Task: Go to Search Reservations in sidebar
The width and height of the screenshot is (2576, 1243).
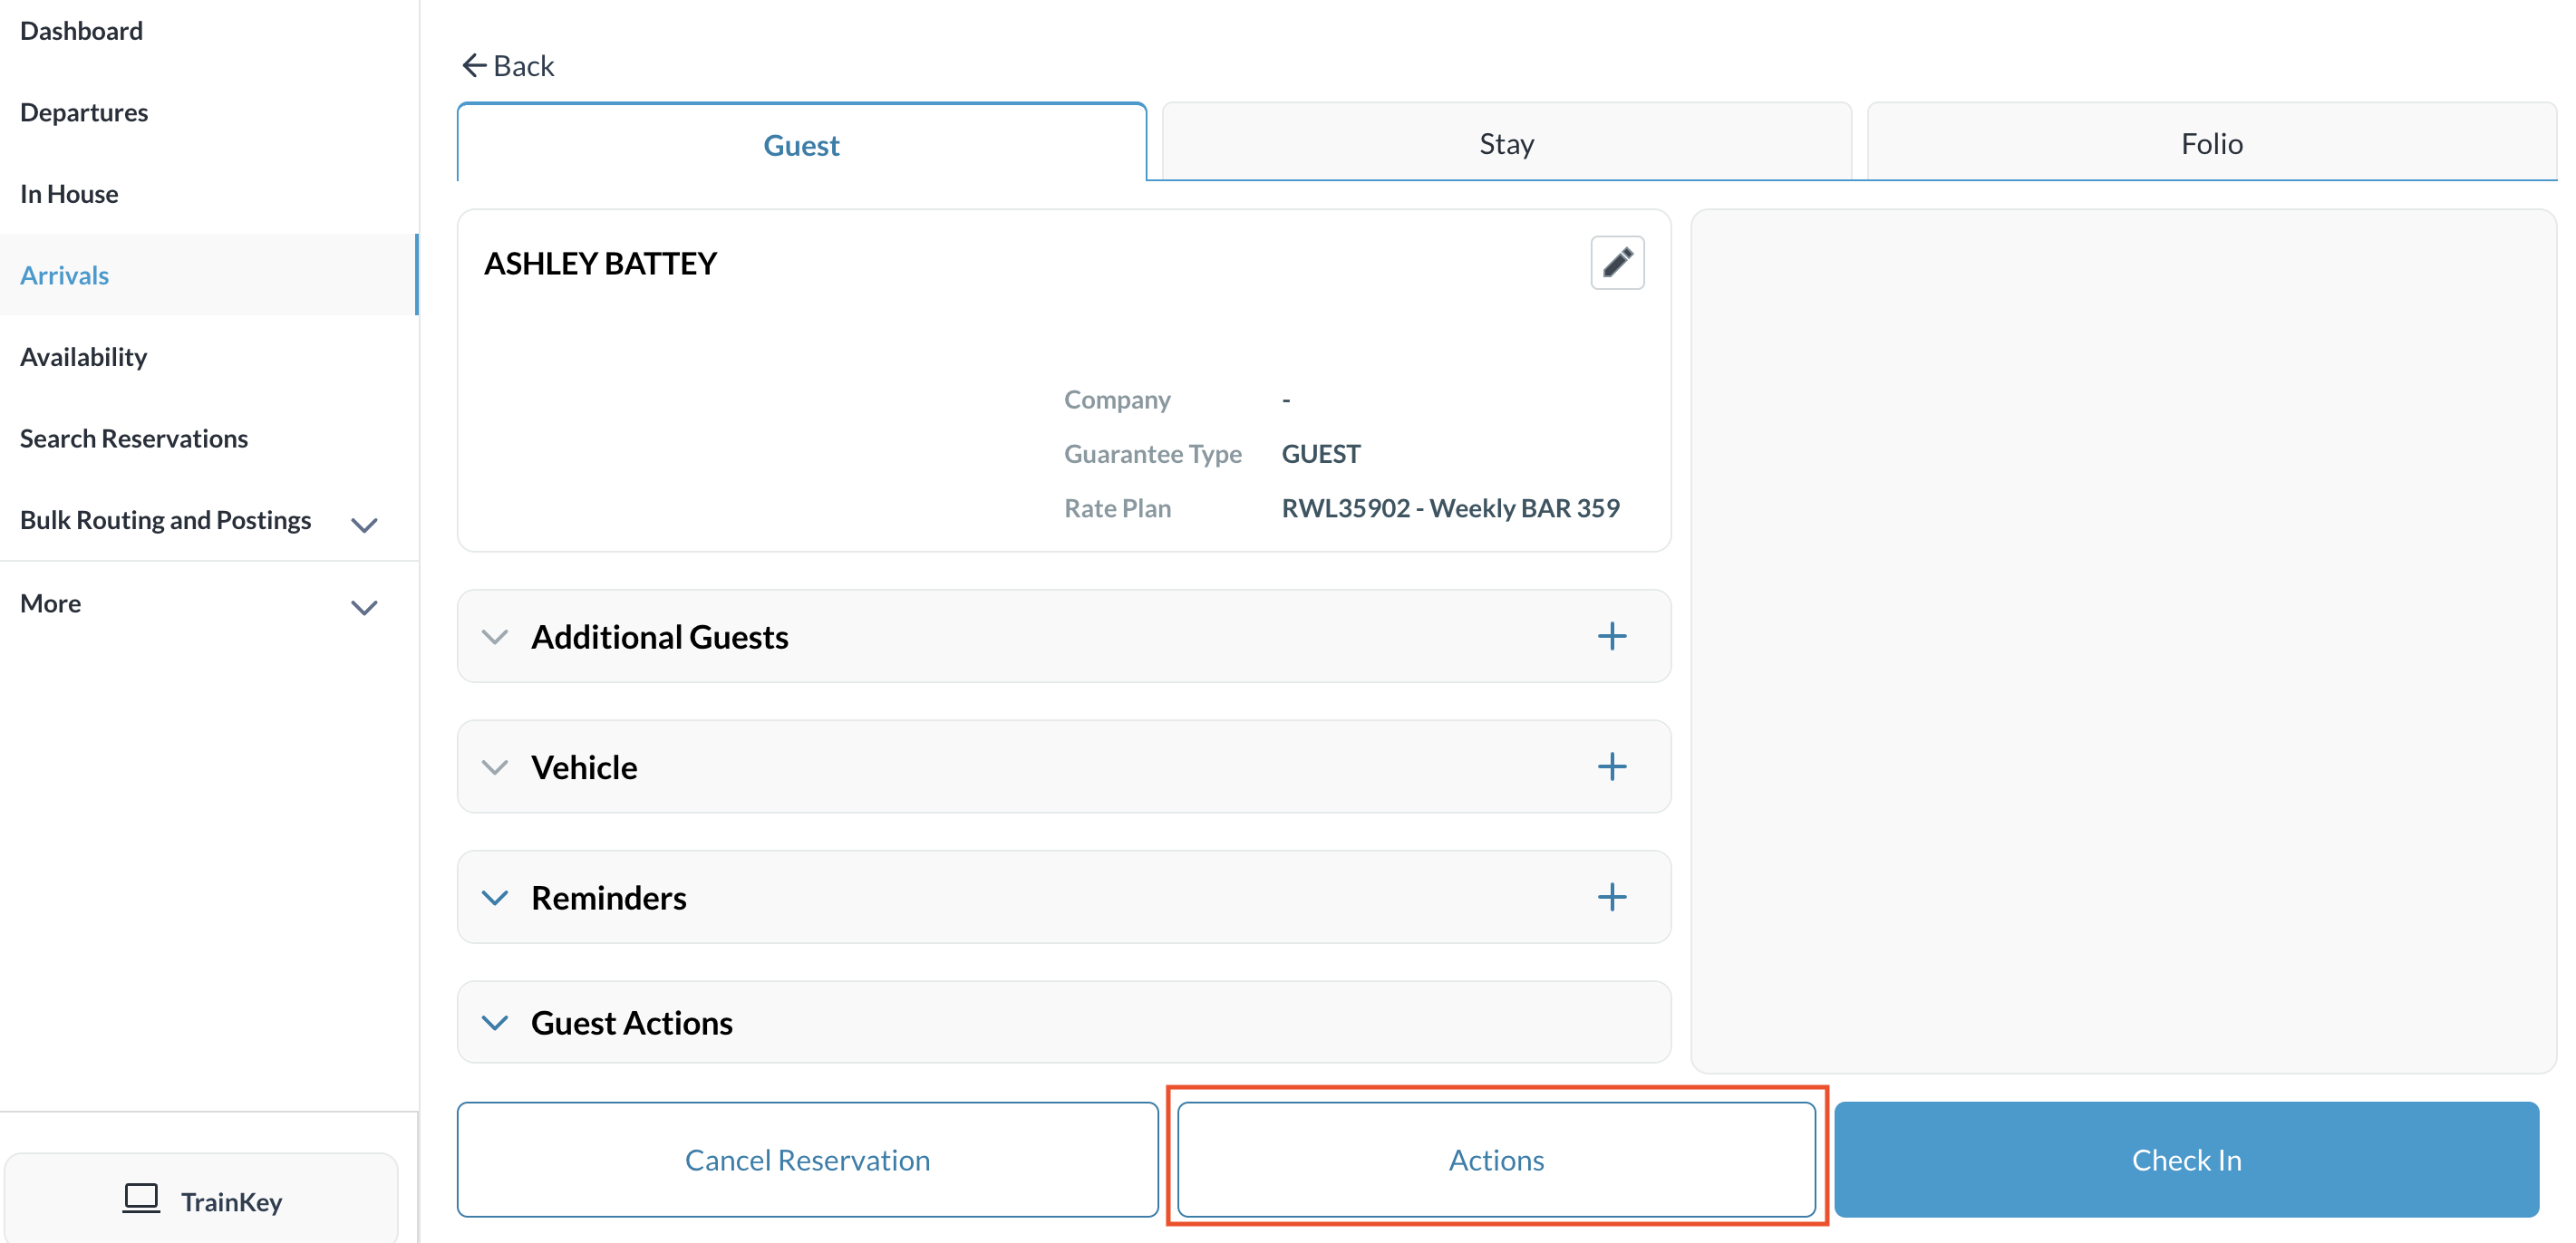Action: 134,438
